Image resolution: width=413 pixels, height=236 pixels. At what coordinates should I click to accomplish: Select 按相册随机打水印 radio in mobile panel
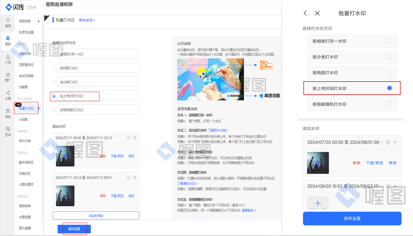389,104
